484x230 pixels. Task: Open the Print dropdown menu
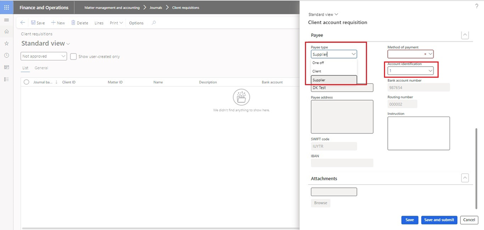click(116, 23)
